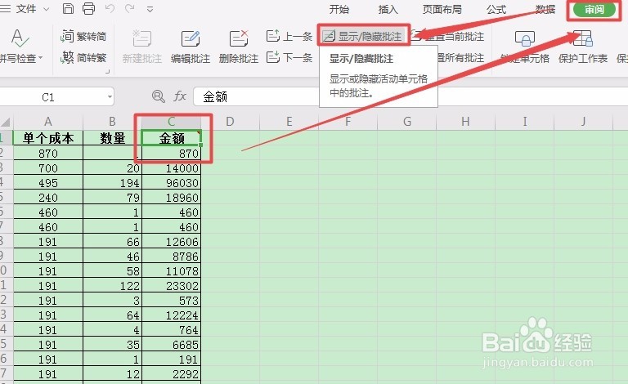Screen dimensions: 628x384
Task: Select cell with value 12224
Action: point(171,315)
